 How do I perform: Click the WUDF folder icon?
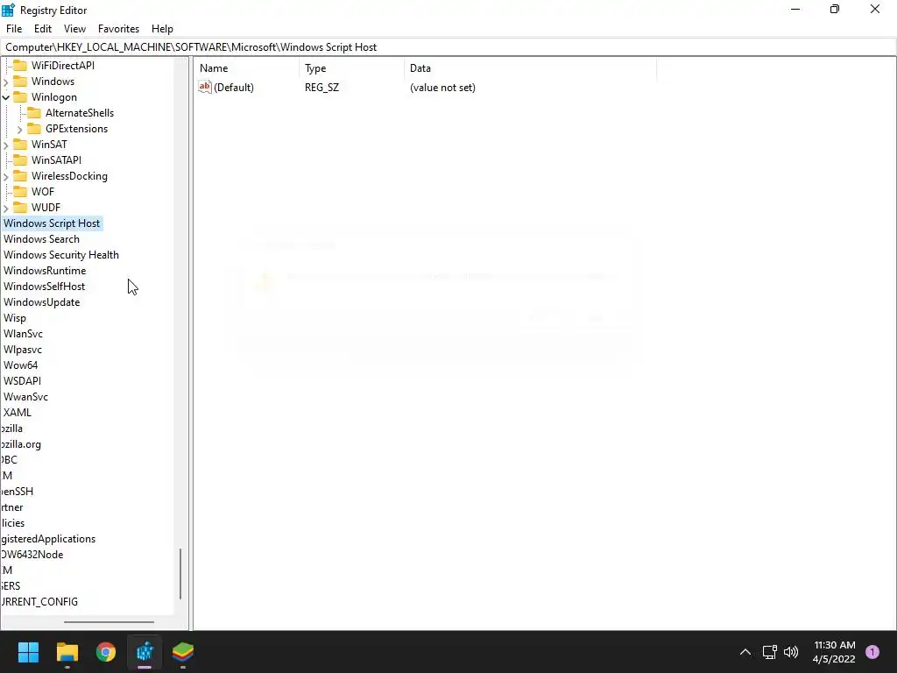click(x=20, y=207)
